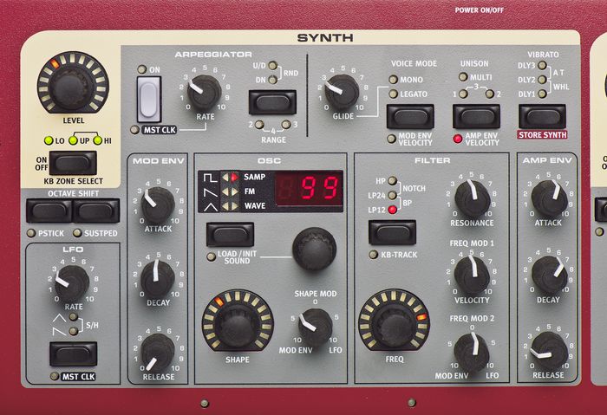Click the FREQ MOD 2 knob
The image size is (607, 415).
471,352
